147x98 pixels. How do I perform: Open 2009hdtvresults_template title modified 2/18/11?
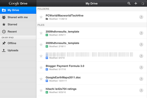(62, 43)
